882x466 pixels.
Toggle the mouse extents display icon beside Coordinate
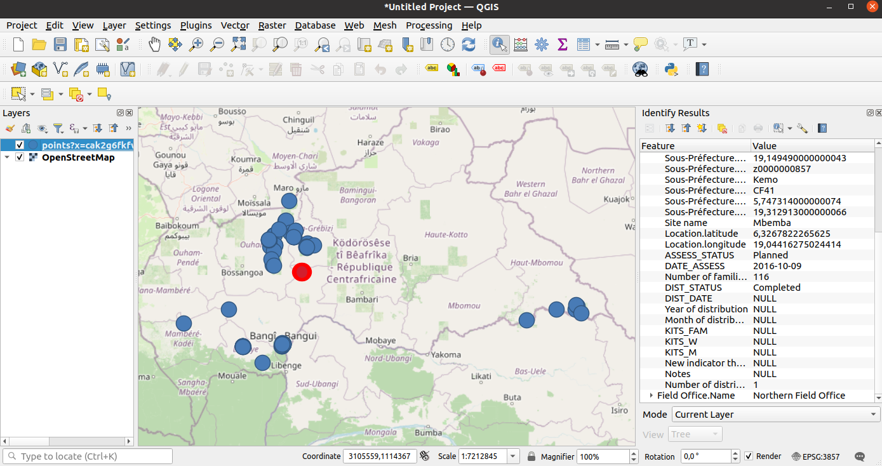pyautogui.click(x=424, y=456)
